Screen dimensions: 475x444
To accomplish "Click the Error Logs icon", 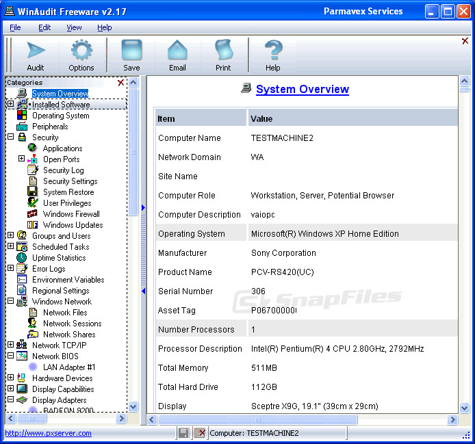I will (22, 268).
